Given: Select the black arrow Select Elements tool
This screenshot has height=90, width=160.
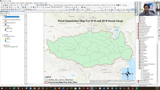Looking at the screenshot, I should click(23, 7).
